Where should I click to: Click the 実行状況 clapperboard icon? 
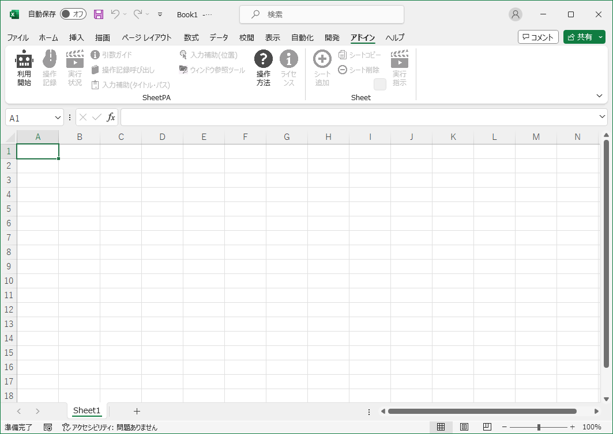point(75,59)
